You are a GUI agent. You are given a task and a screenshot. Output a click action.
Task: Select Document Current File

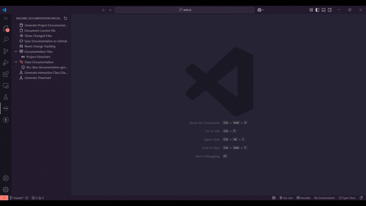[41, 31]
